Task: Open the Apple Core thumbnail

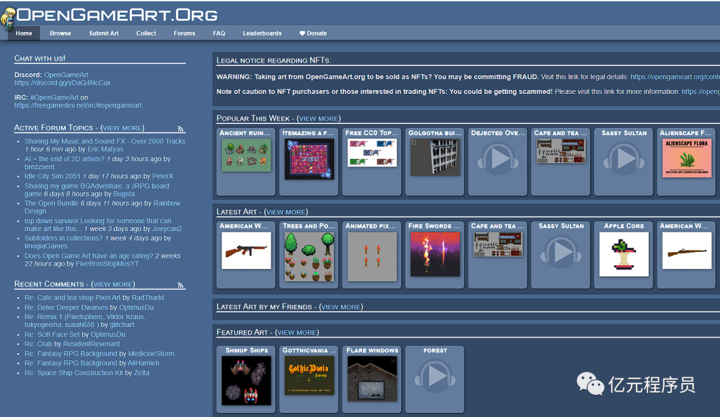Action: [623, 254]
